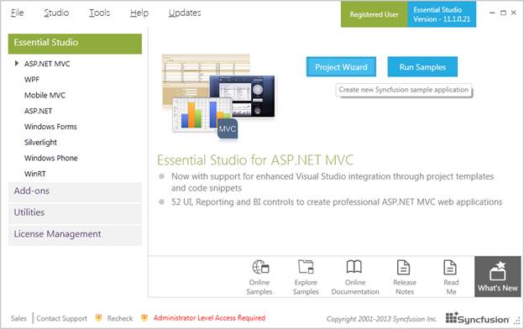Show the What's New panel
524x329 pixels.
point(498,277)
